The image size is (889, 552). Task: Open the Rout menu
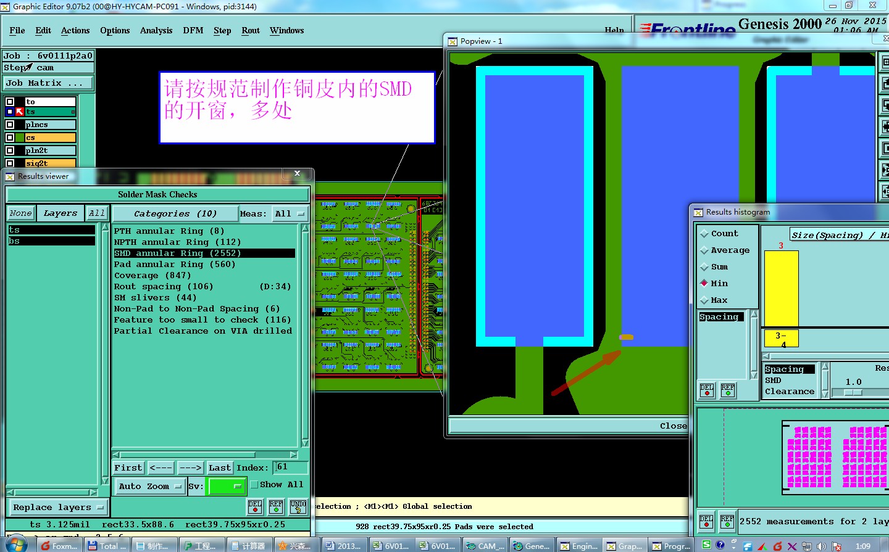click(x=251, y=30)
